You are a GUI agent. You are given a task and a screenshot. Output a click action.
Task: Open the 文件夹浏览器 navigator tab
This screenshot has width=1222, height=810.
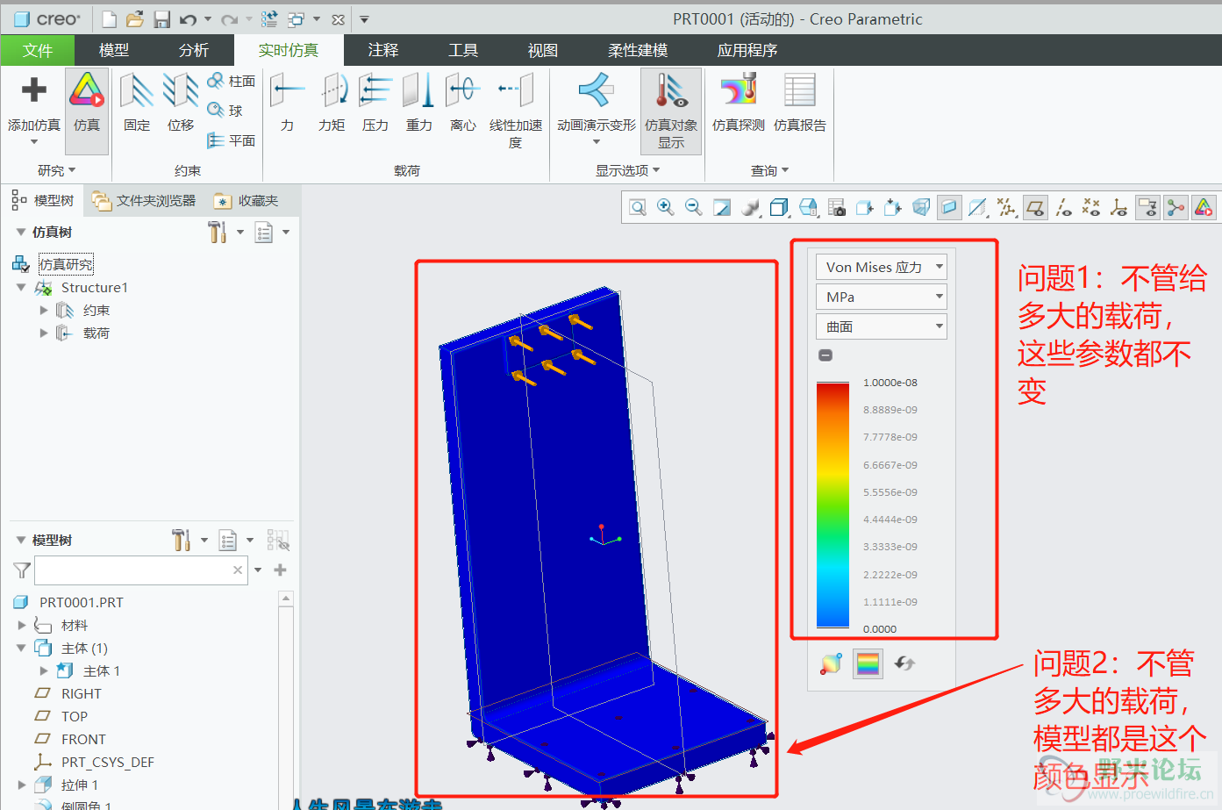coord(145,201)
